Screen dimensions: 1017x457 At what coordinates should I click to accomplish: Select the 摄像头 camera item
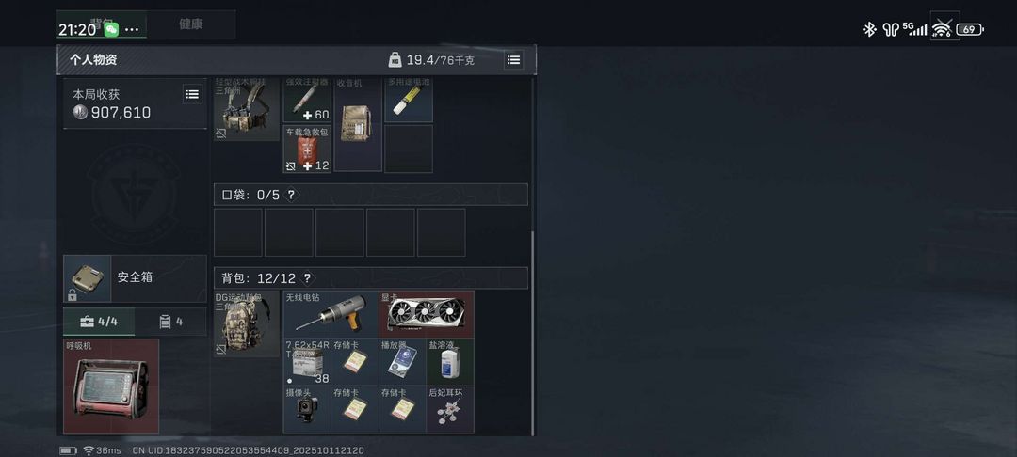307,410
